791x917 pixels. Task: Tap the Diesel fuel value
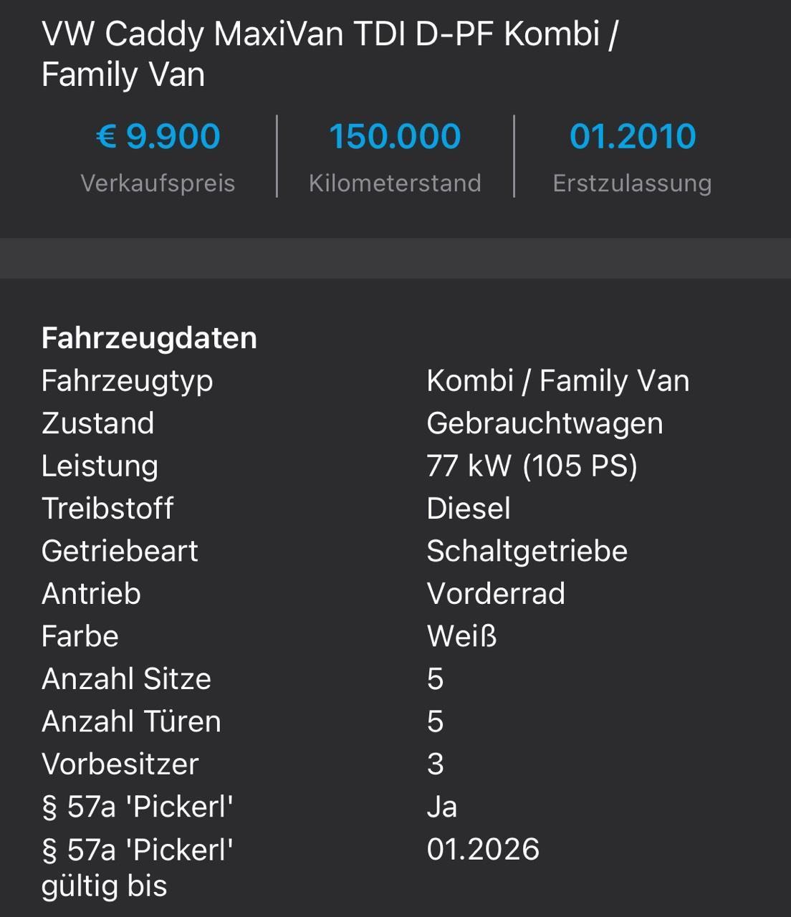click(x=469, y=509)
